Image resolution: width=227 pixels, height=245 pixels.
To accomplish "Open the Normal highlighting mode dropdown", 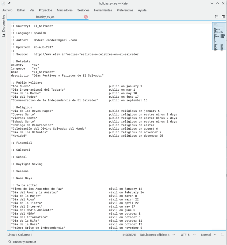I will point(208,235).
